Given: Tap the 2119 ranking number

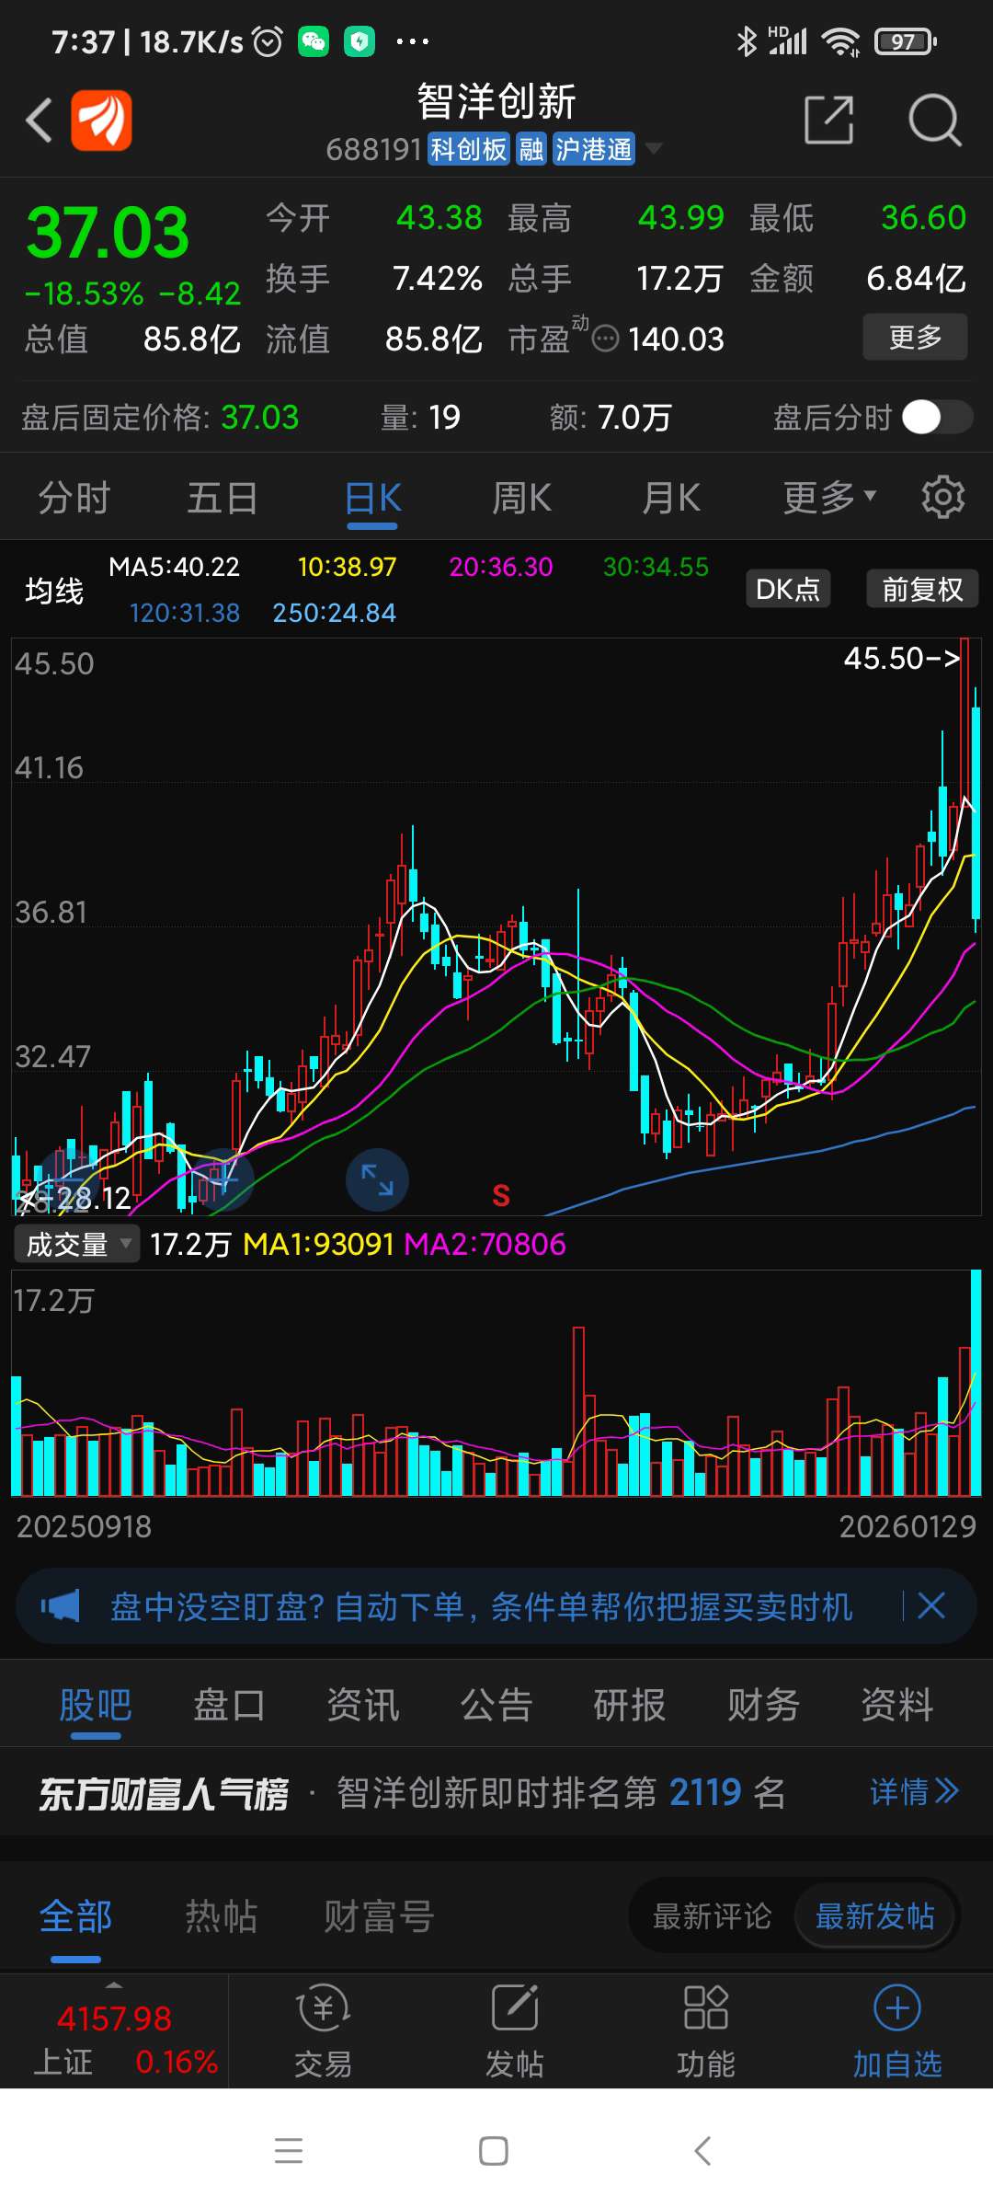Looking at the screenshot, I should coord(705,1792).
